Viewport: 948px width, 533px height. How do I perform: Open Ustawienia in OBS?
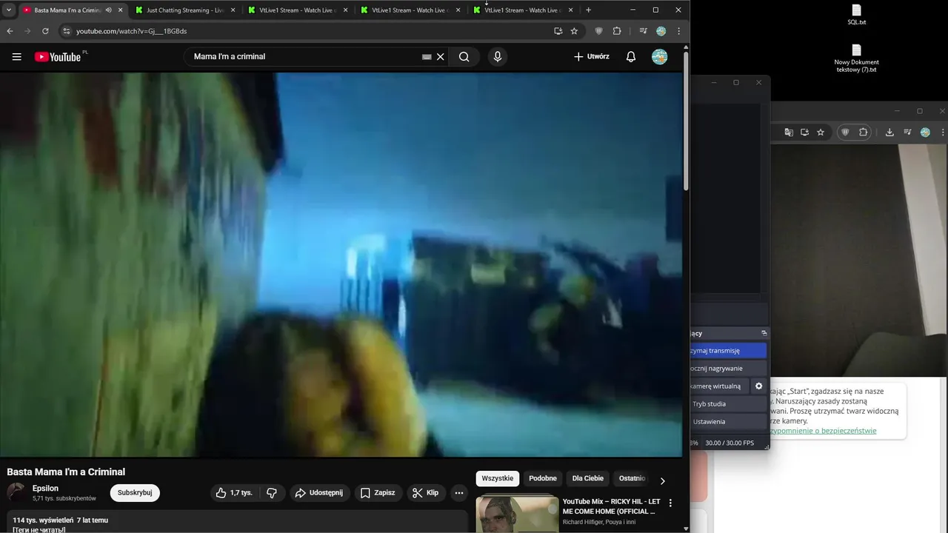728,422
